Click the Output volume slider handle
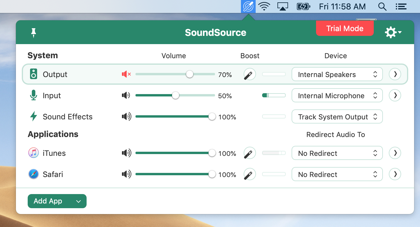Screen dimensions: 420x227 (190, 74)
